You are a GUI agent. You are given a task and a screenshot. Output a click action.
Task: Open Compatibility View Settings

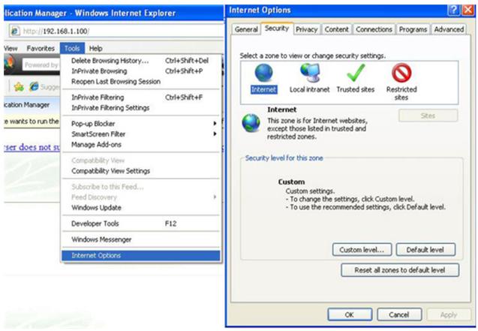(140, 170)
